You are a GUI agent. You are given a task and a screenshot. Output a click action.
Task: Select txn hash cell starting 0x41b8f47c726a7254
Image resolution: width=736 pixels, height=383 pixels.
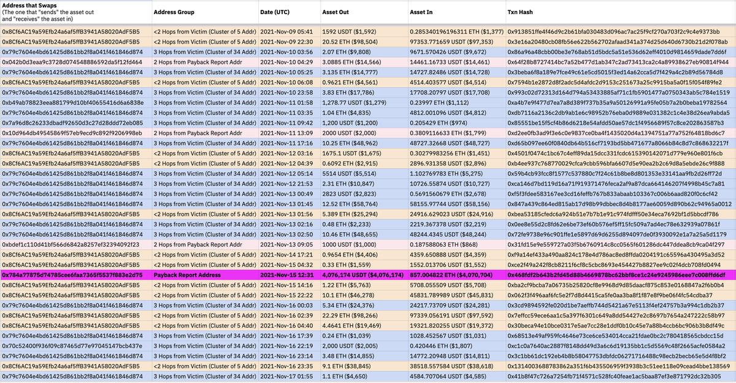[x=621, y=376]
